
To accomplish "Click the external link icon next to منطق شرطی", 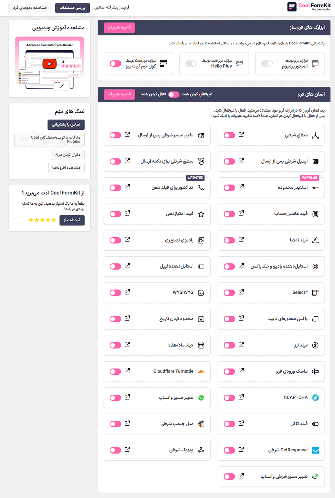I will coord(242,135).
